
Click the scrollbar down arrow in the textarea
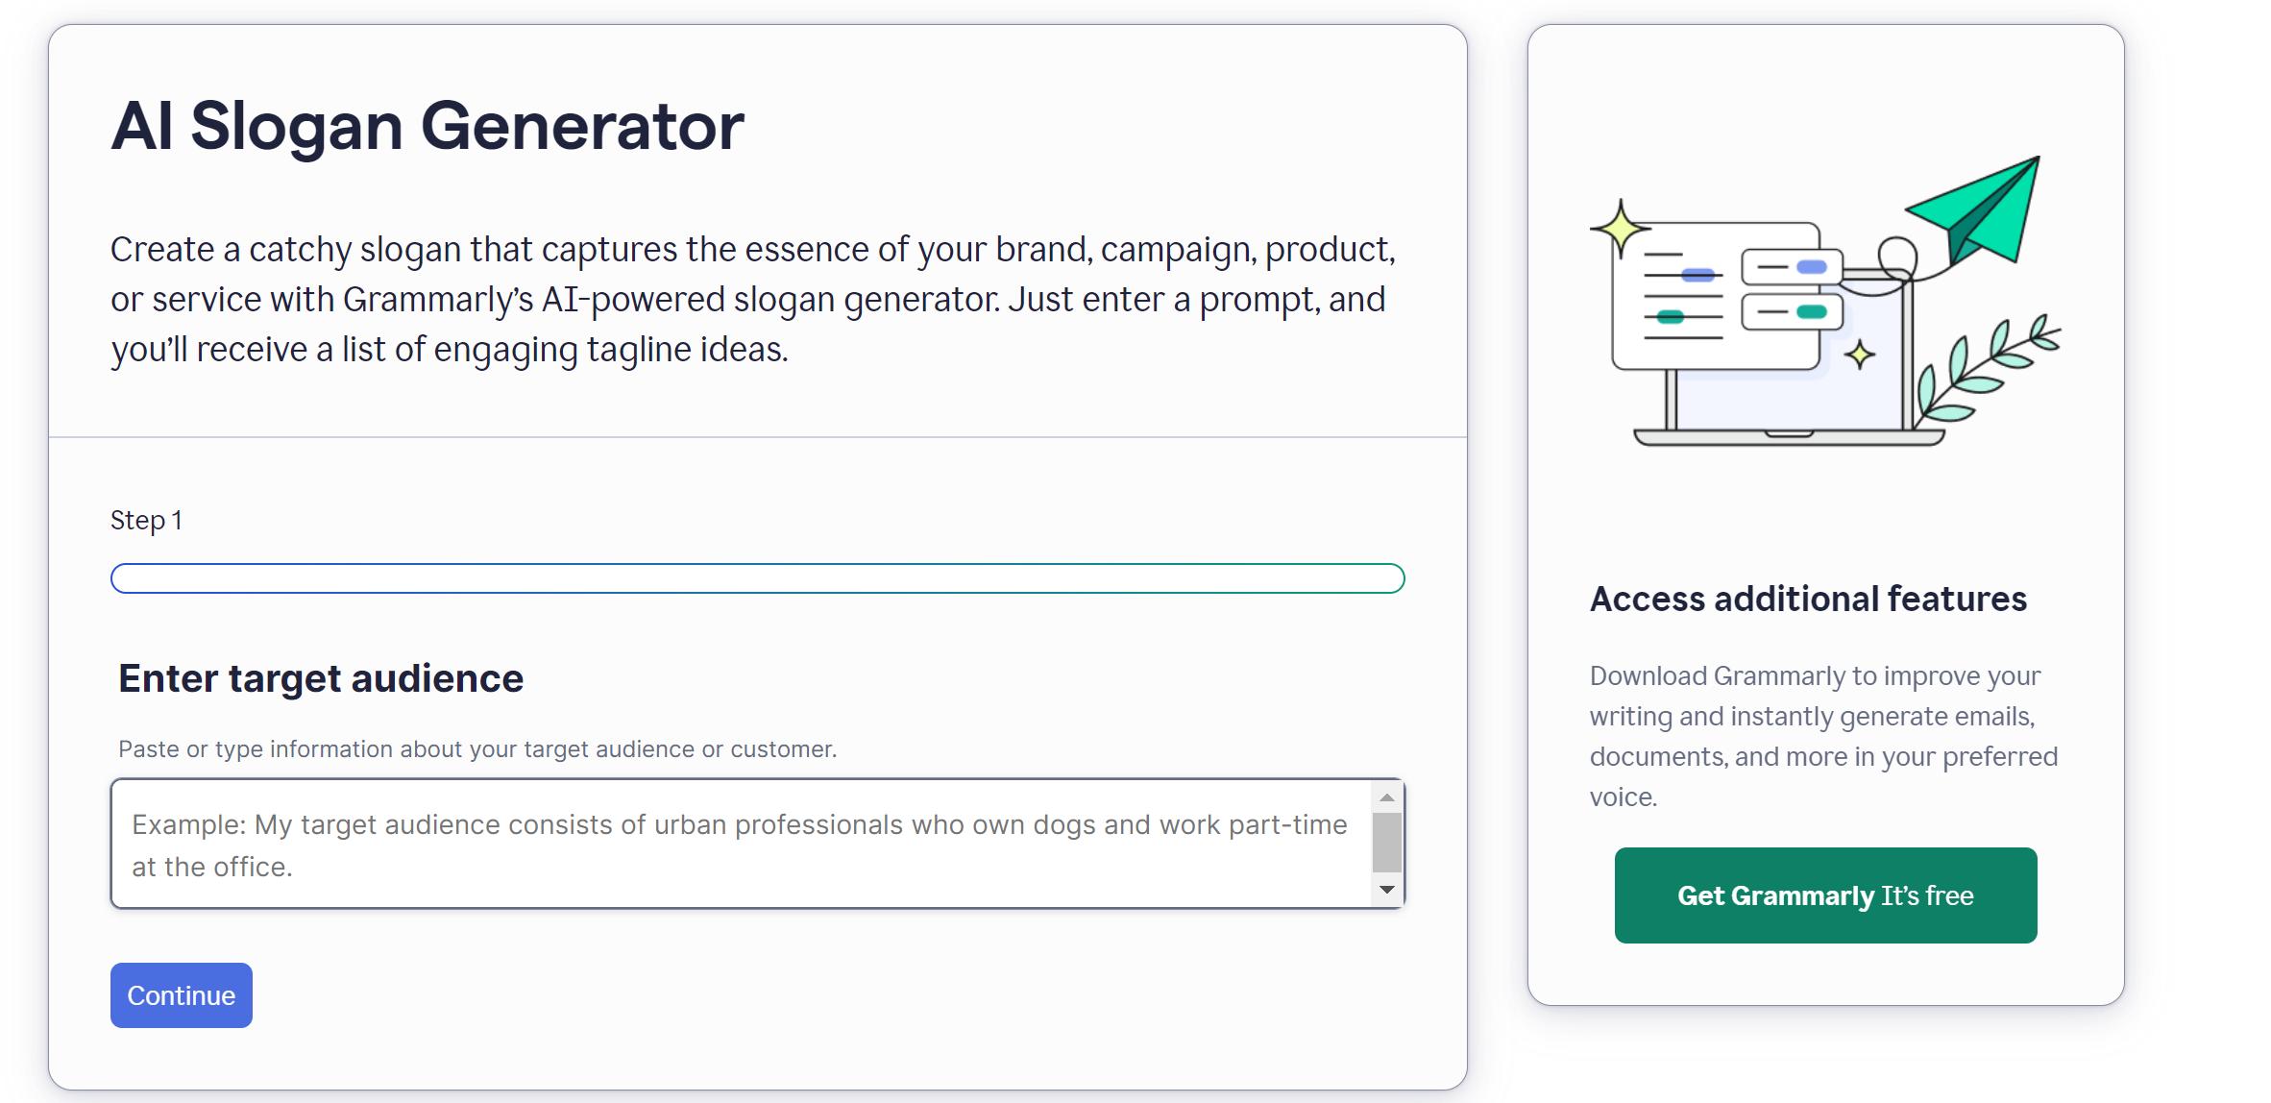coord(1385,889)
